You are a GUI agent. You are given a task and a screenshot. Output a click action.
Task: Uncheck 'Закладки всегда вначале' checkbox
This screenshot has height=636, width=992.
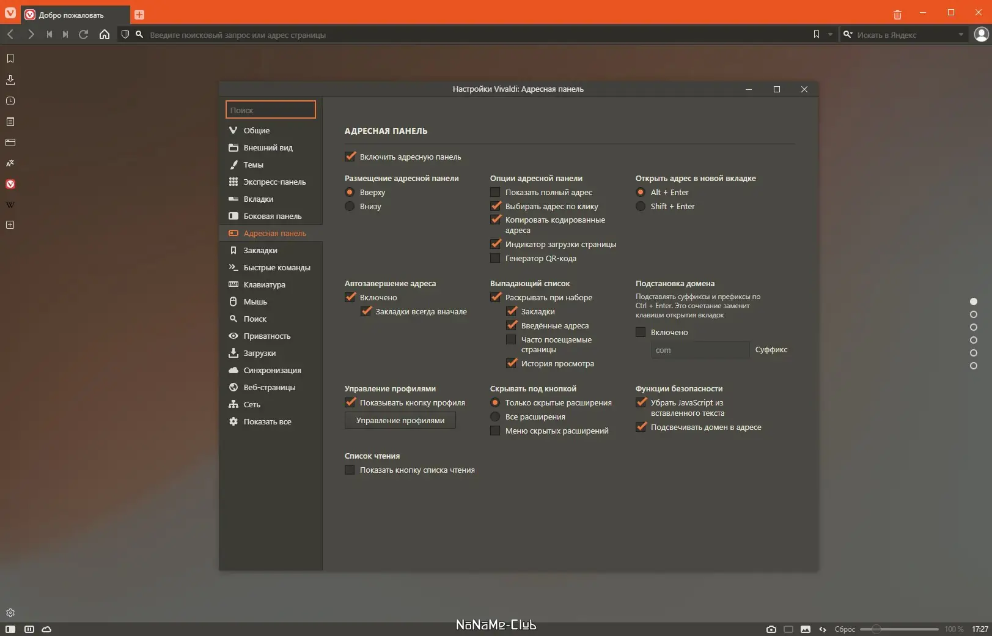point(366,311)
